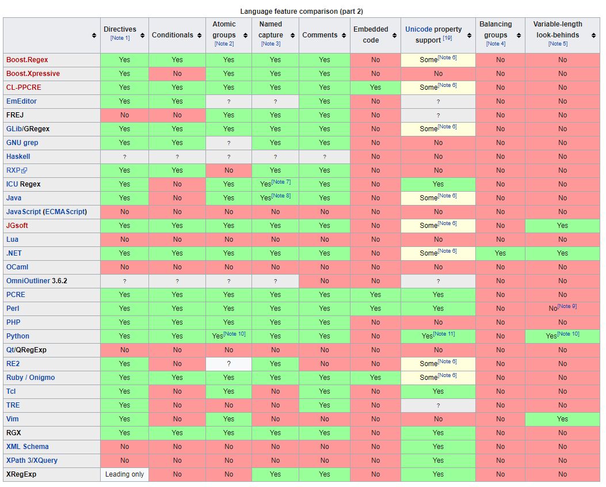606x487 pixels.
Task: Follow the Qt link
Action: click(10, 350)
